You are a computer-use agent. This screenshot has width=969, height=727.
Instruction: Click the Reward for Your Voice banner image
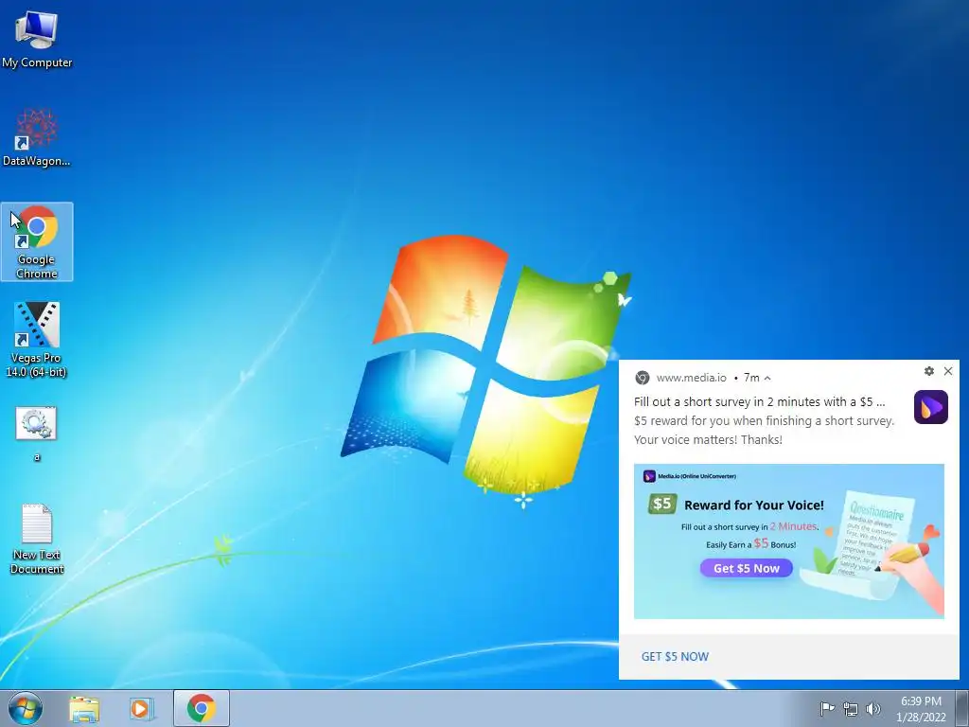coord(789,541)
